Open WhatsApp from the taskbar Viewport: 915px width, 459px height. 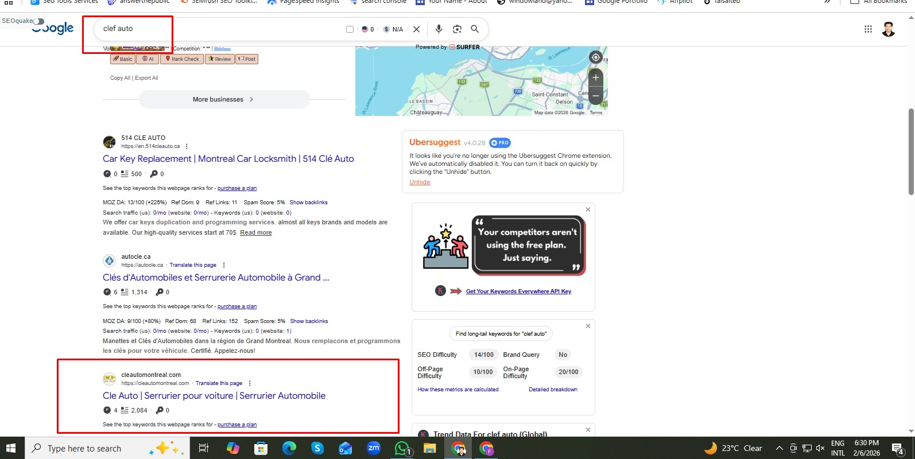(x=402, y=448)
